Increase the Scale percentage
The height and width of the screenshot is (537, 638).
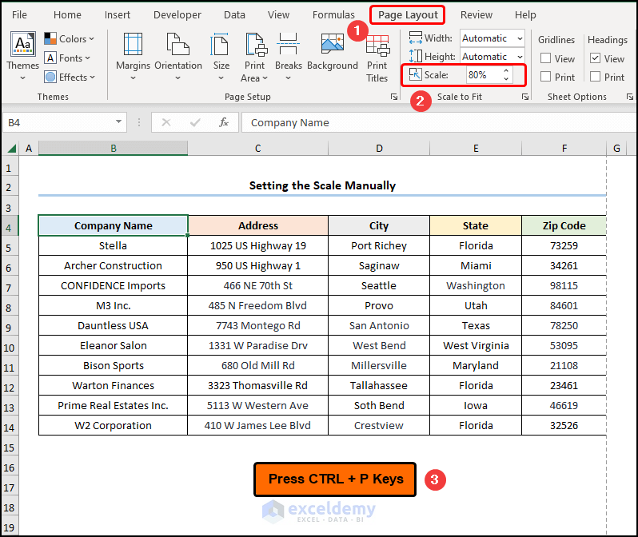pyautogui.click(x=506, y=71)
